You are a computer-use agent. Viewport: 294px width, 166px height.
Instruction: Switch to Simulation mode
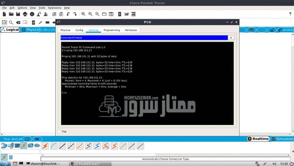pyautogui.click(x=283, y=139)
